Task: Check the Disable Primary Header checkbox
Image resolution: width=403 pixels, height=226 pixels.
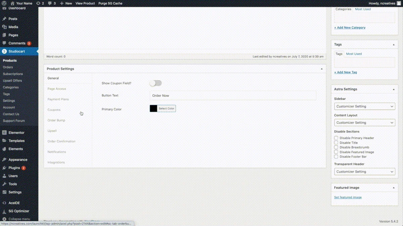Action: pyautogui.click(x=336, y=138)
